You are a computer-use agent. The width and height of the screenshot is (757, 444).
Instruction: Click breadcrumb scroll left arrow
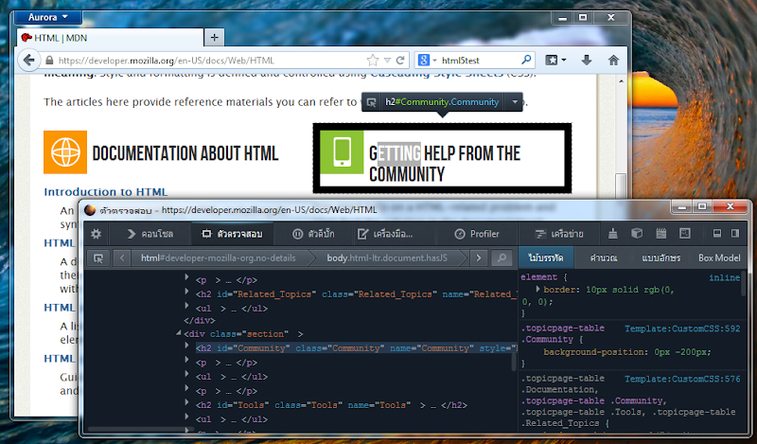[122, 258]
